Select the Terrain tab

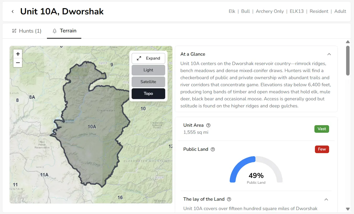tap(65, 31)
